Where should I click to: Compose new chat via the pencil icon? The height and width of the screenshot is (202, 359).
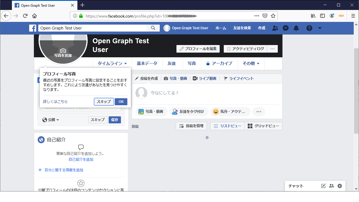pyautogui.click(x=323, y=186)
